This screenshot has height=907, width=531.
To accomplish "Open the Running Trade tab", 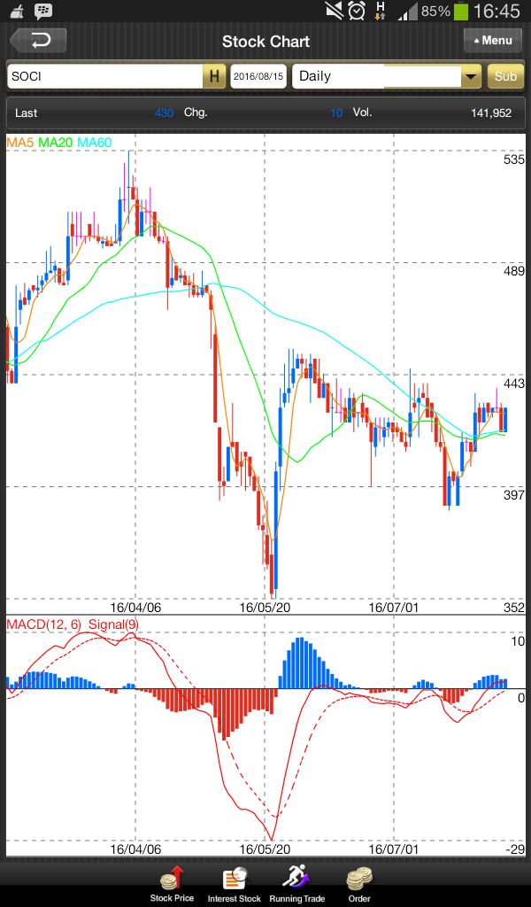I will point(297,885).
